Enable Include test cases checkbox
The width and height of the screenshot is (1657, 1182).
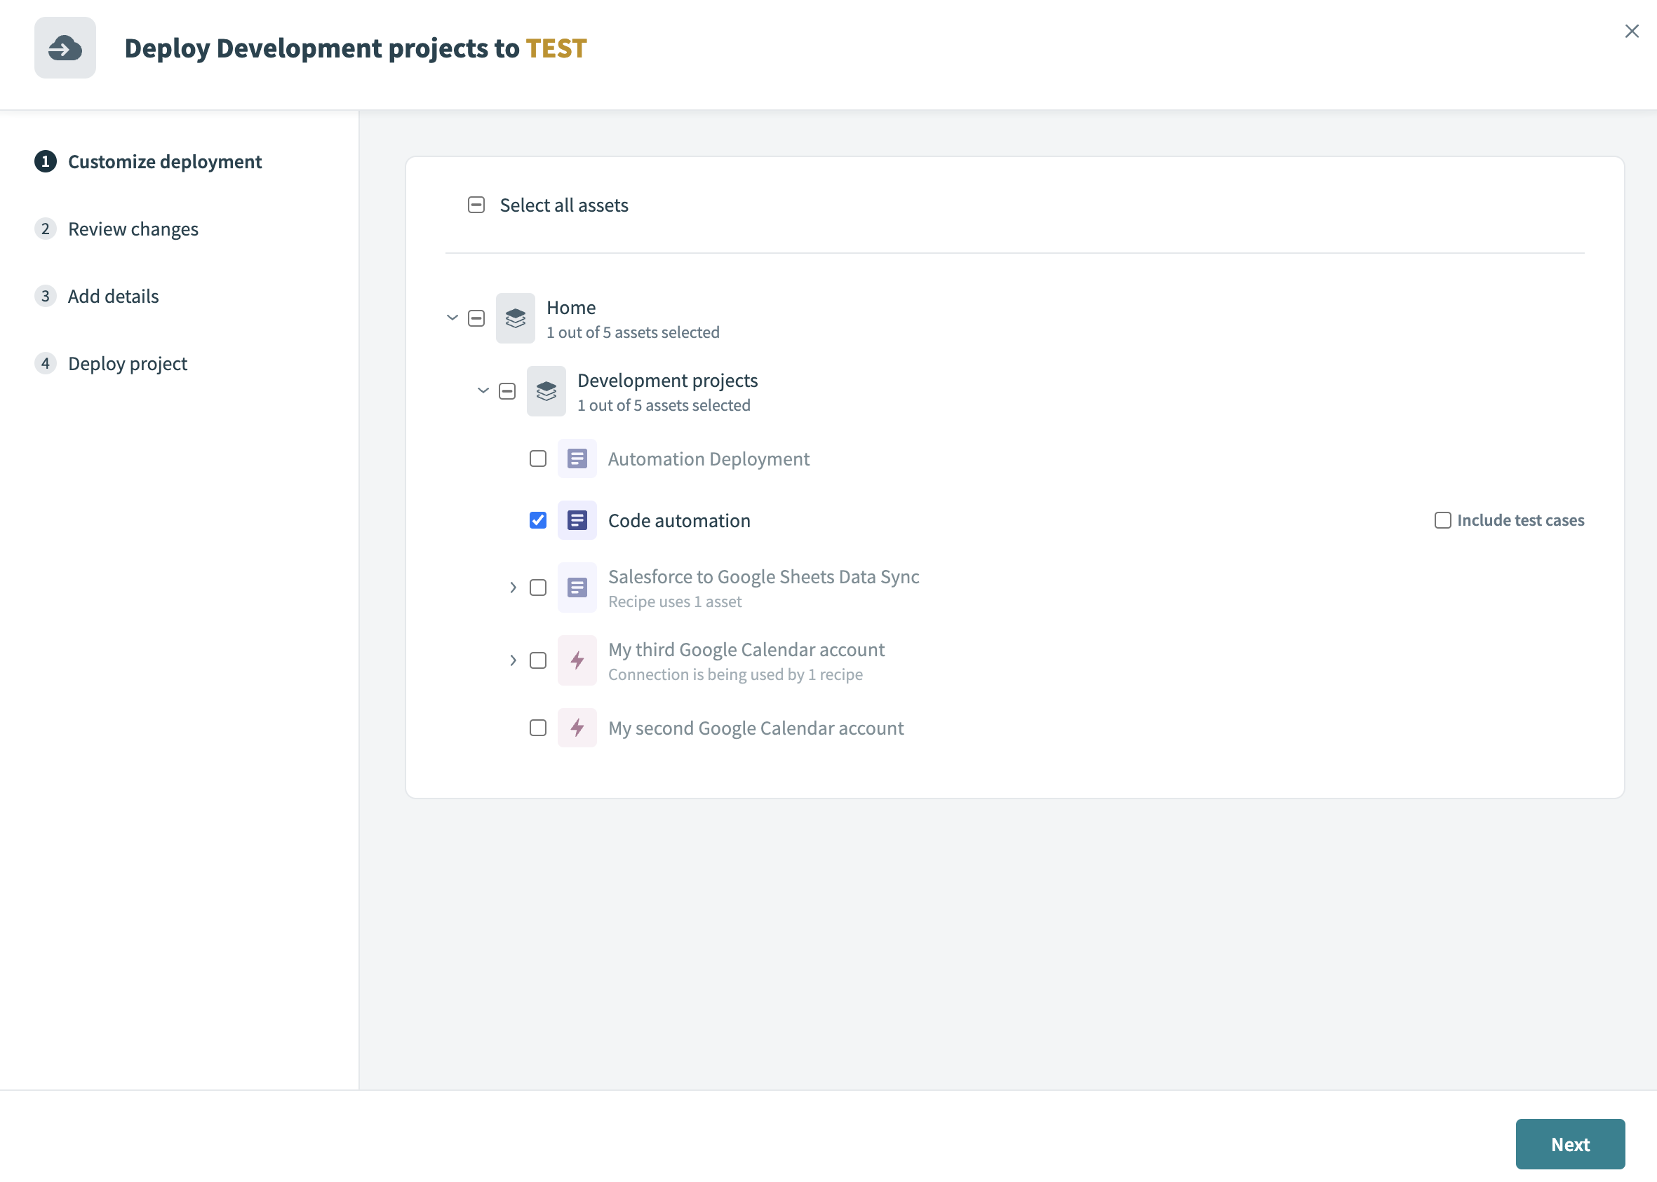tap(1442, 520)
